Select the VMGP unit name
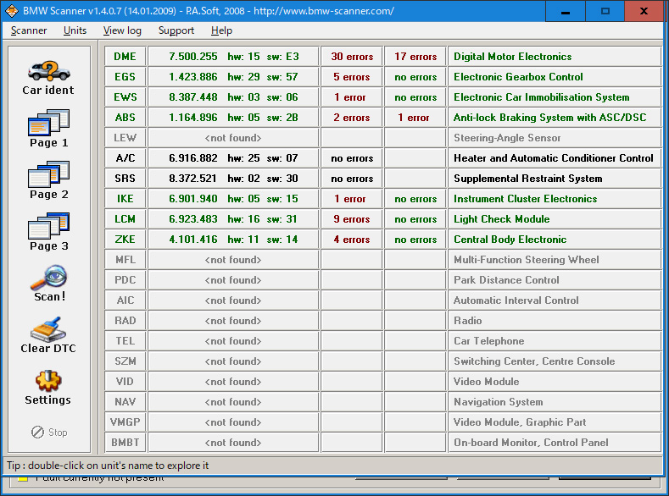 125,422
